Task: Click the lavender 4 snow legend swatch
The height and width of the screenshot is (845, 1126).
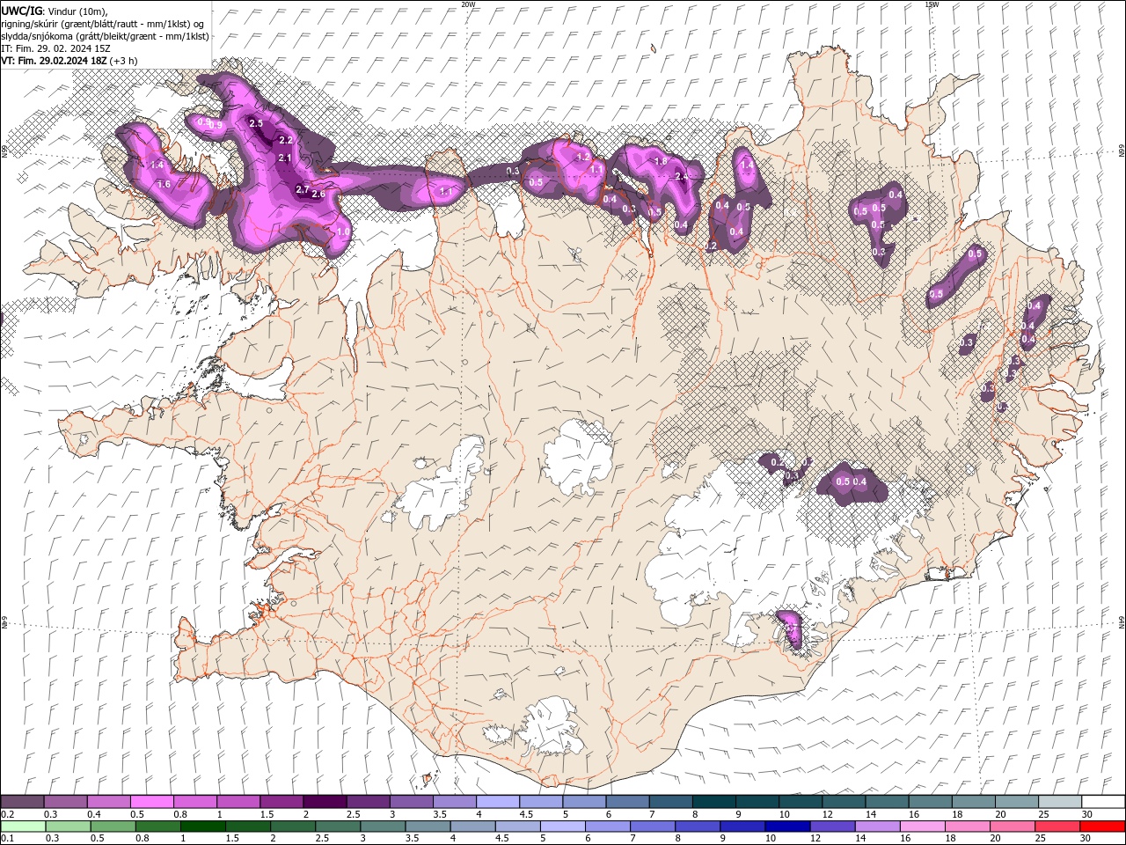Action: point(498,802)
